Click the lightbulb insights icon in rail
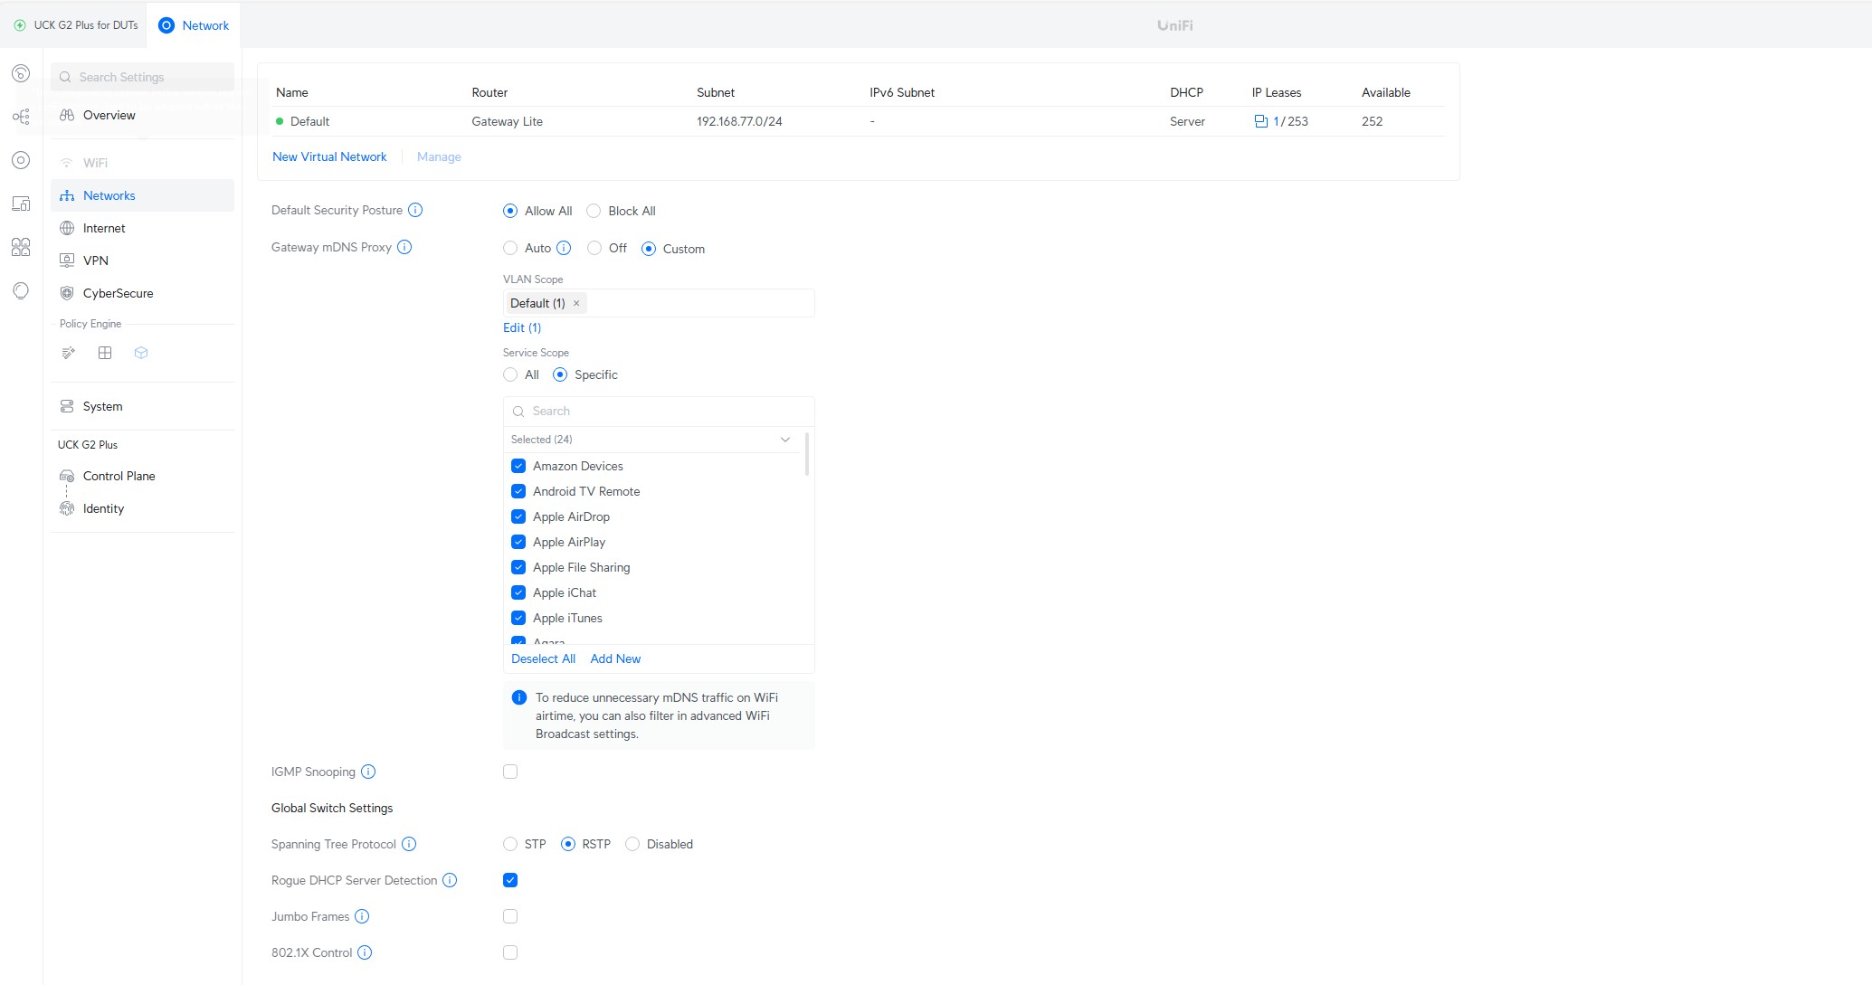The image size is (1872, 985). (21, 290)
